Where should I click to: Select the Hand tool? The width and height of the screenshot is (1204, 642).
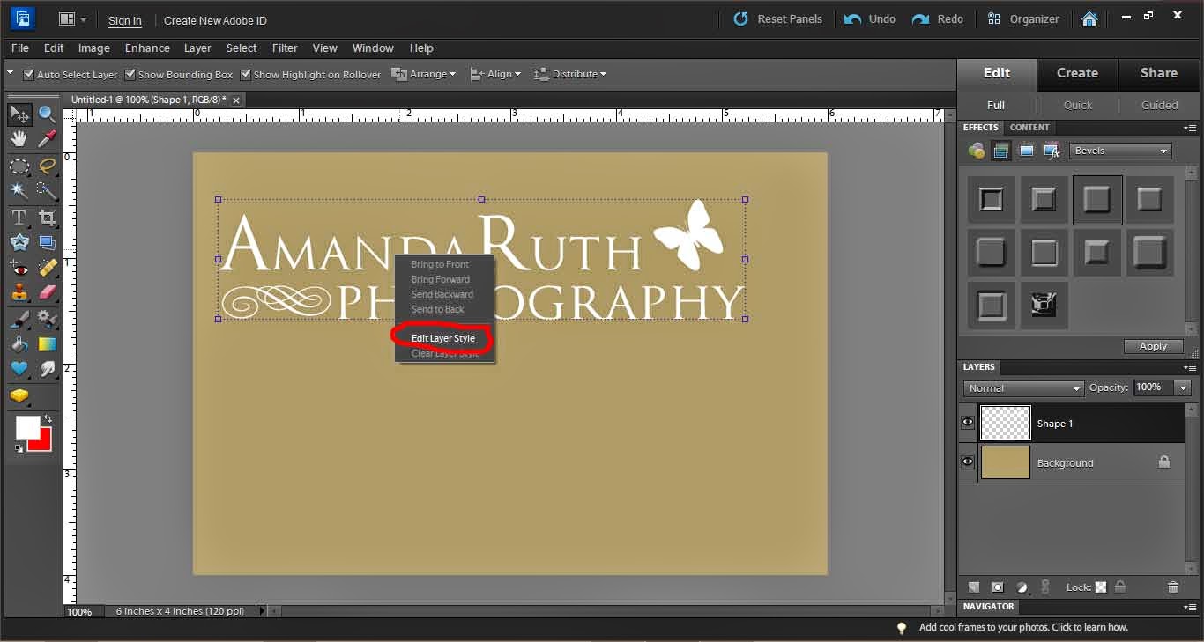click(x=19, y=139)
